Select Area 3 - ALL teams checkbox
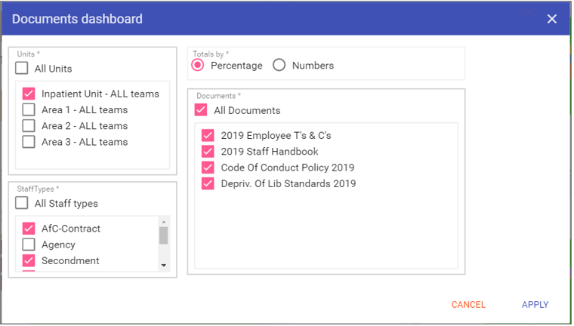This screenshot has height=326, width=574. pos(29,142)
